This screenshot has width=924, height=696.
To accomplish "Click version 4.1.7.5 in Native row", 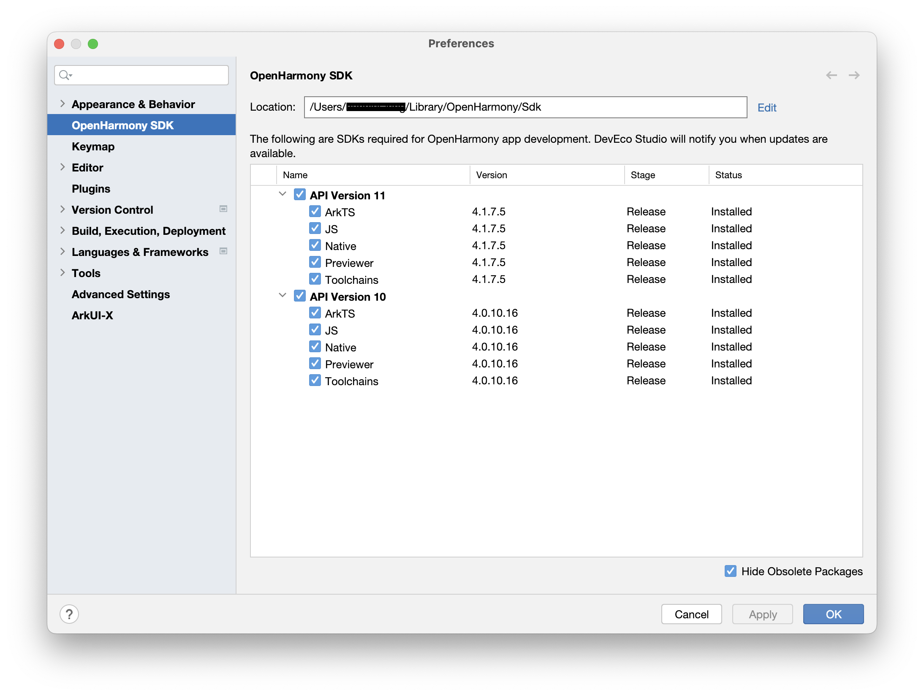I will pos(489,245).
